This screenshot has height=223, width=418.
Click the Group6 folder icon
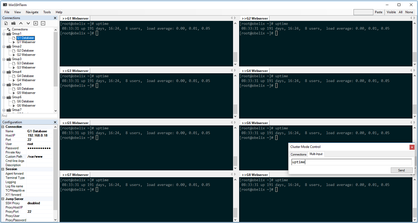(x=9, y=97)
